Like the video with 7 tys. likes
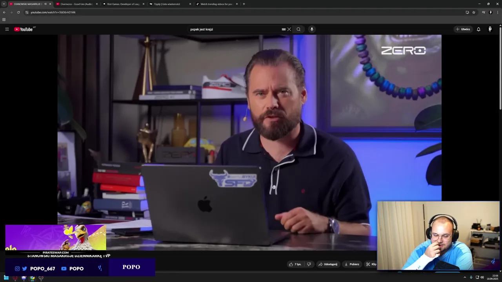The height and width of the screenshot is (282, 502). click(x=295, y=264)
